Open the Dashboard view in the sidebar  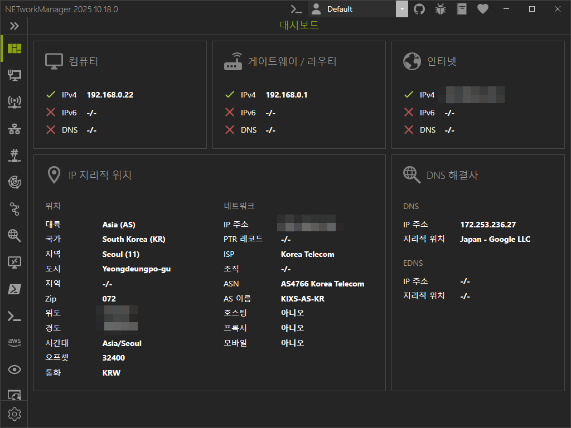click(x=14, y=48)
